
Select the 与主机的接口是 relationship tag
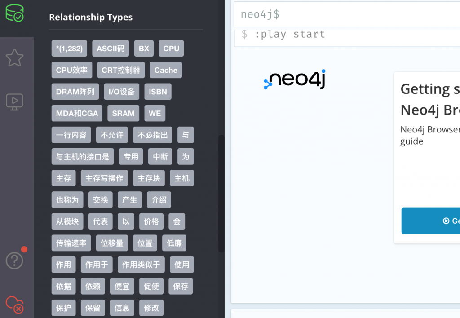(83, 157)
